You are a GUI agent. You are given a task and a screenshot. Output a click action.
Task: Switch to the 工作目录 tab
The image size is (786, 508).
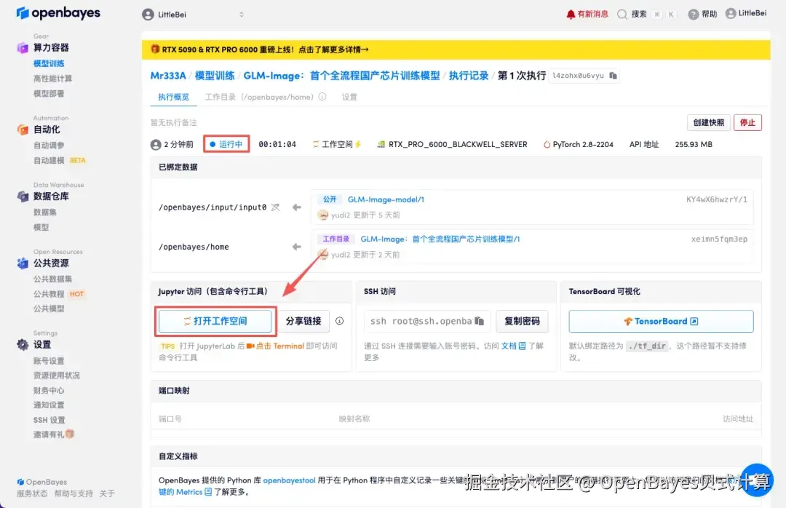coord(259,97)
